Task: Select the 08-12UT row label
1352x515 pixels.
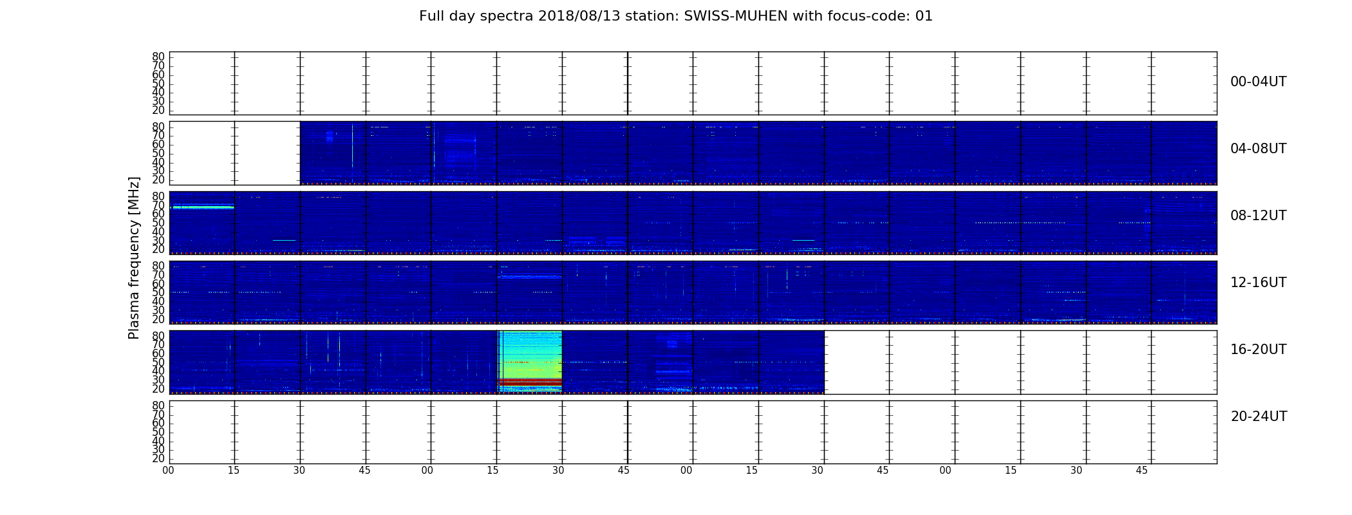Action: (x=1258, y=216)
